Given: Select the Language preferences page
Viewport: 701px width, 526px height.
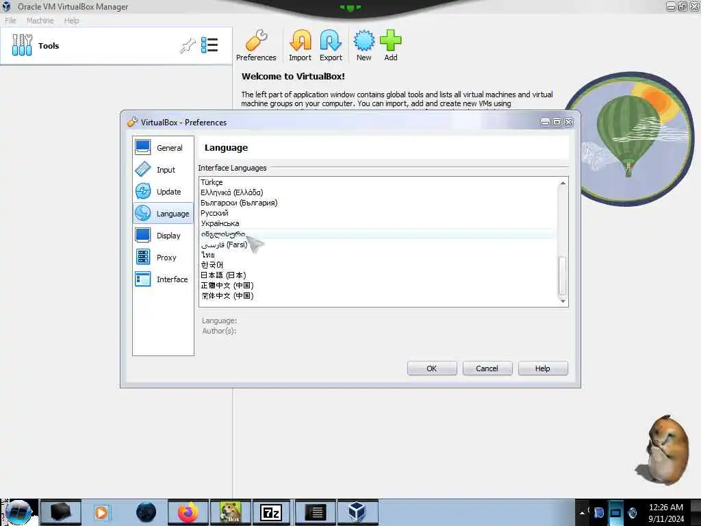Looking at the screenshot, I should coord(163,214).
